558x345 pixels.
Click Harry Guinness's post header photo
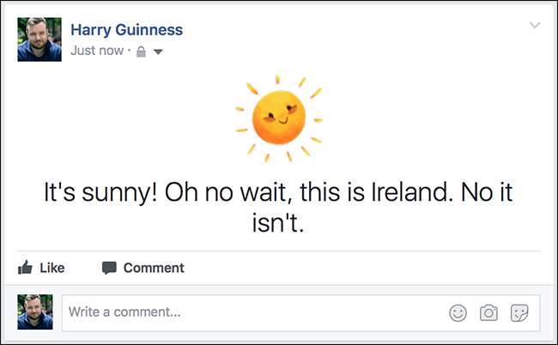pos(39,39)
